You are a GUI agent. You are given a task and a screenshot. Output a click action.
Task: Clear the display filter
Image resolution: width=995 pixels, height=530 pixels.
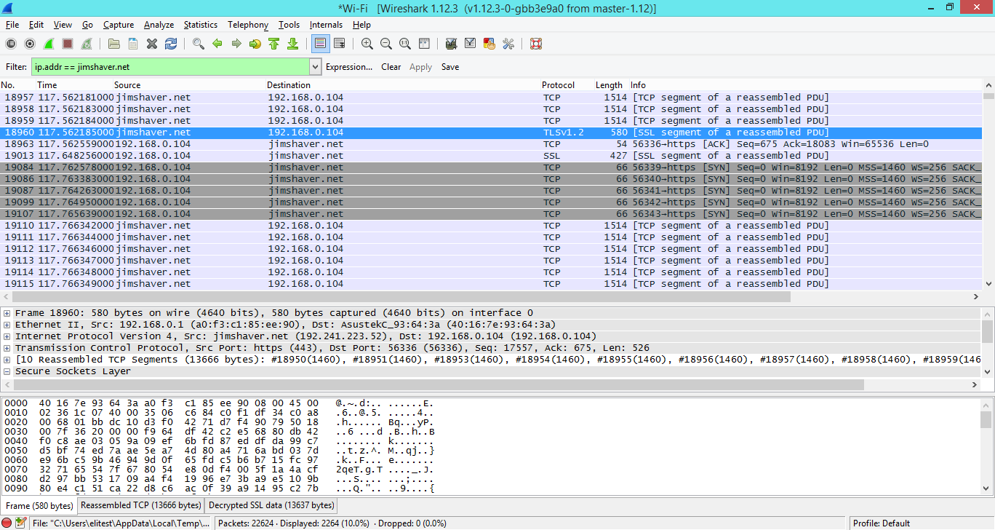(391, 66)
